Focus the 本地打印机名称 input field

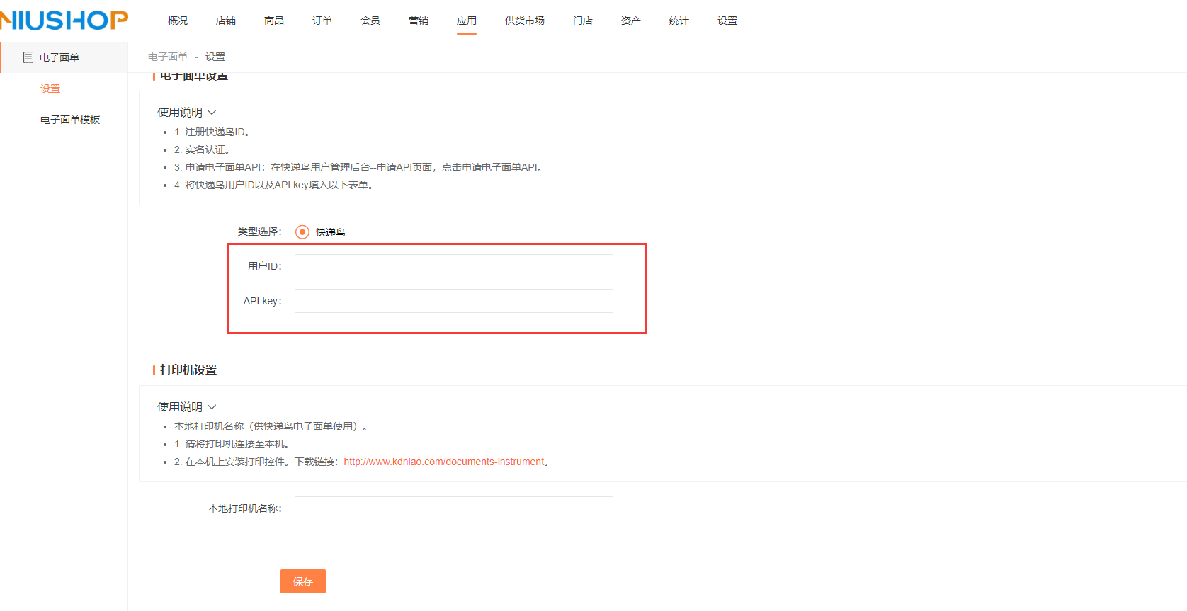pyautogui.click(x=454, y=508)
